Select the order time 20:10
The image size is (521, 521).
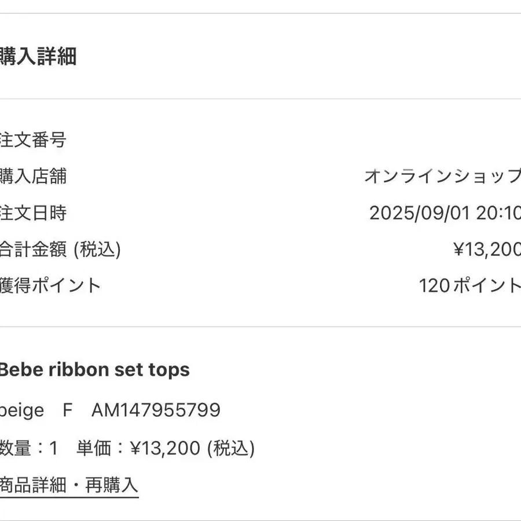point(499,212)
